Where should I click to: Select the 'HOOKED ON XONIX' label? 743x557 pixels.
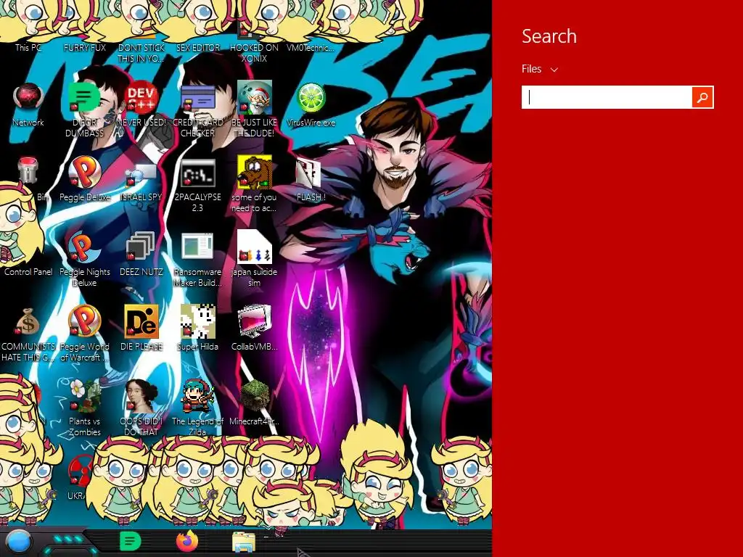(x=255, y=53)
